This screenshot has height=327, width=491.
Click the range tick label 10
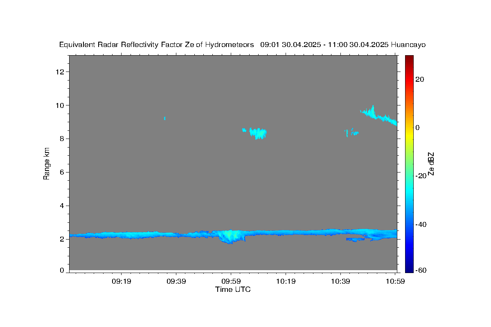coord(61,105)
